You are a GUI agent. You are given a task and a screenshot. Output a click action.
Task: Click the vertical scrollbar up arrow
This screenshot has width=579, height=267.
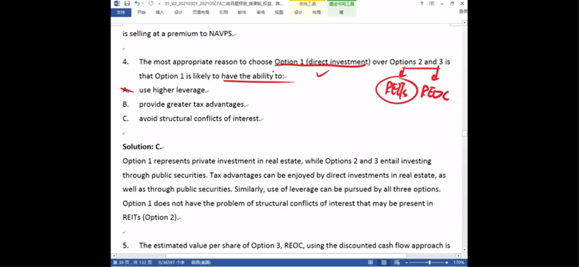[465, 23]
